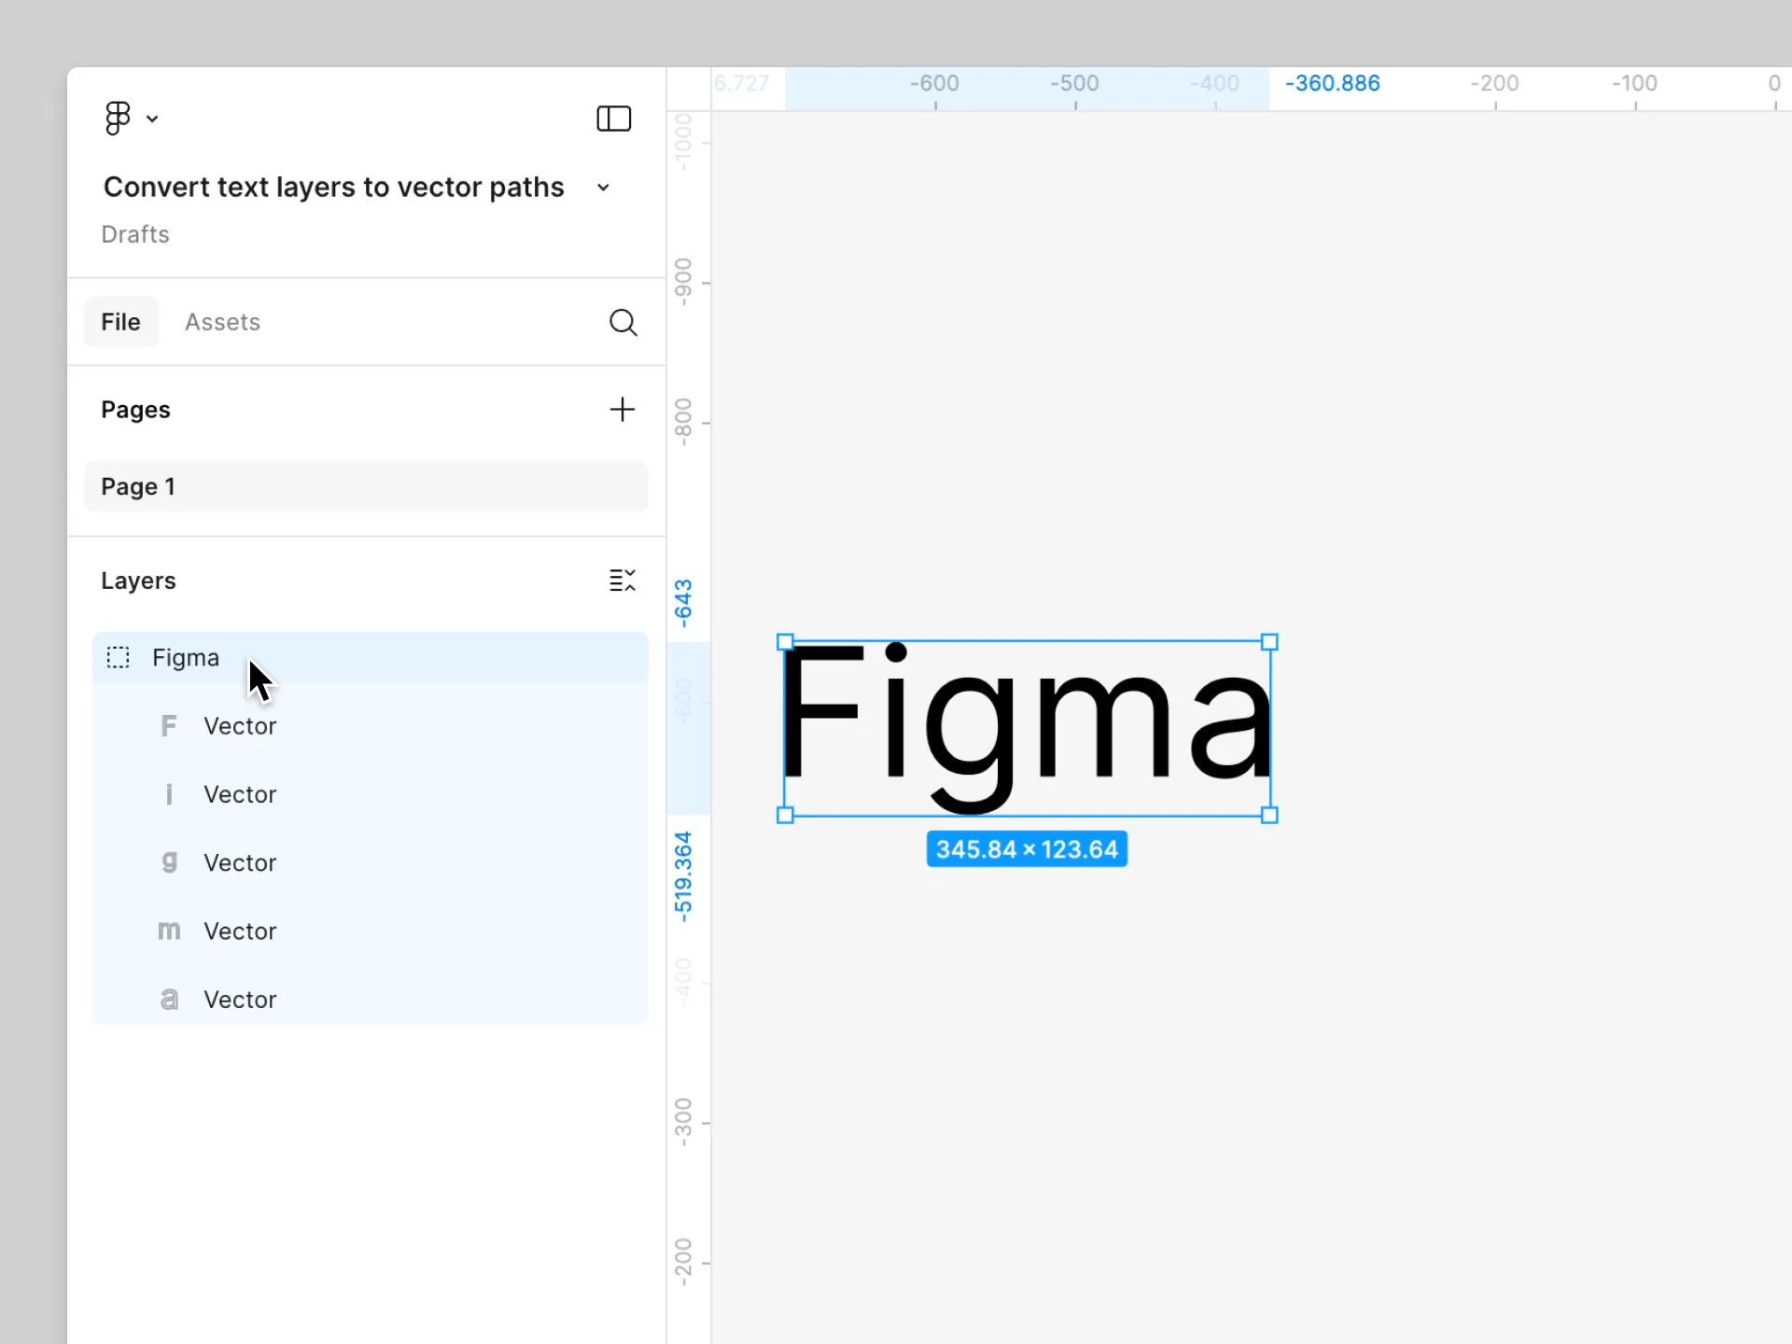Click the a vector layer icon
Image resolution: width=1792 pixels, height=1344 pixels.
coord(169,1000)
